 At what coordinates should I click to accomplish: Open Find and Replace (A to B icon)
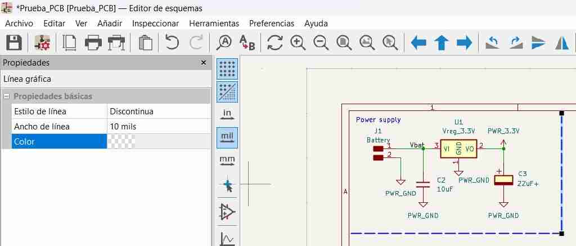(247, 43)
